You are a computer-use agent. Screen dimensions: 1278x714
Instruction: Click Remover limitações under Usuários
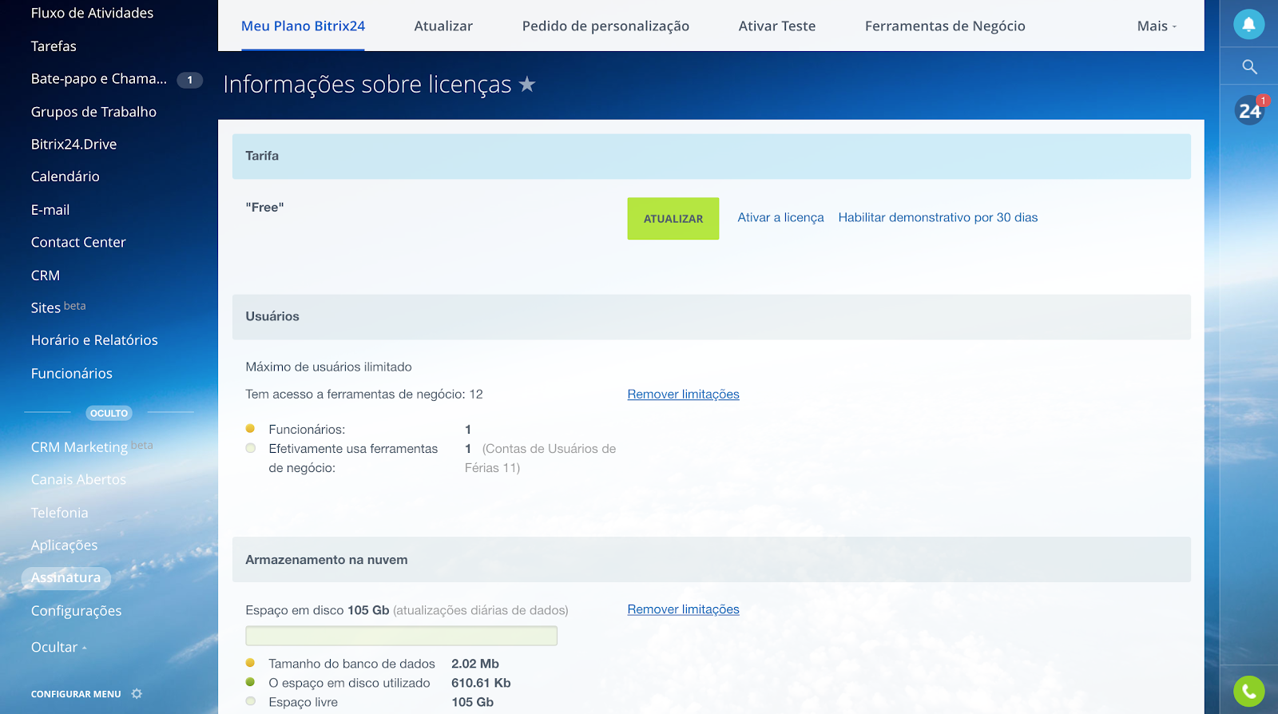click(683, 394)
